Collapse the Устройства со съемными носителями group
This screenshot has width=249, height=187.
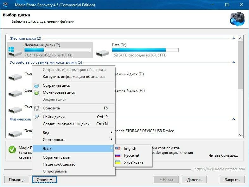[x=233, y=62]
